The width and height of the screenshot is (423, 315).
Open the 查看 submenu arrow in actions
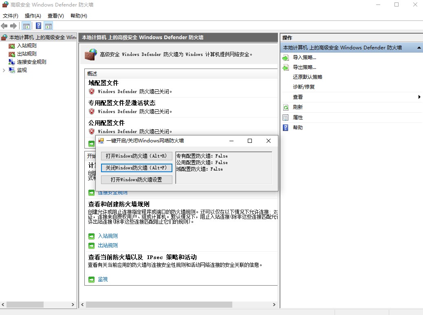pyautogui.click(x=419, y=97)
